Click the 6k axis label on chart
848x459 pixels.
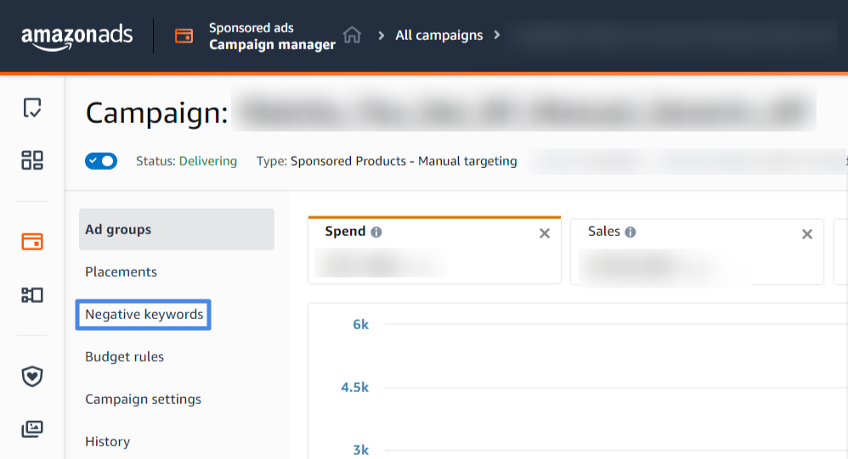tap(361, 325)
